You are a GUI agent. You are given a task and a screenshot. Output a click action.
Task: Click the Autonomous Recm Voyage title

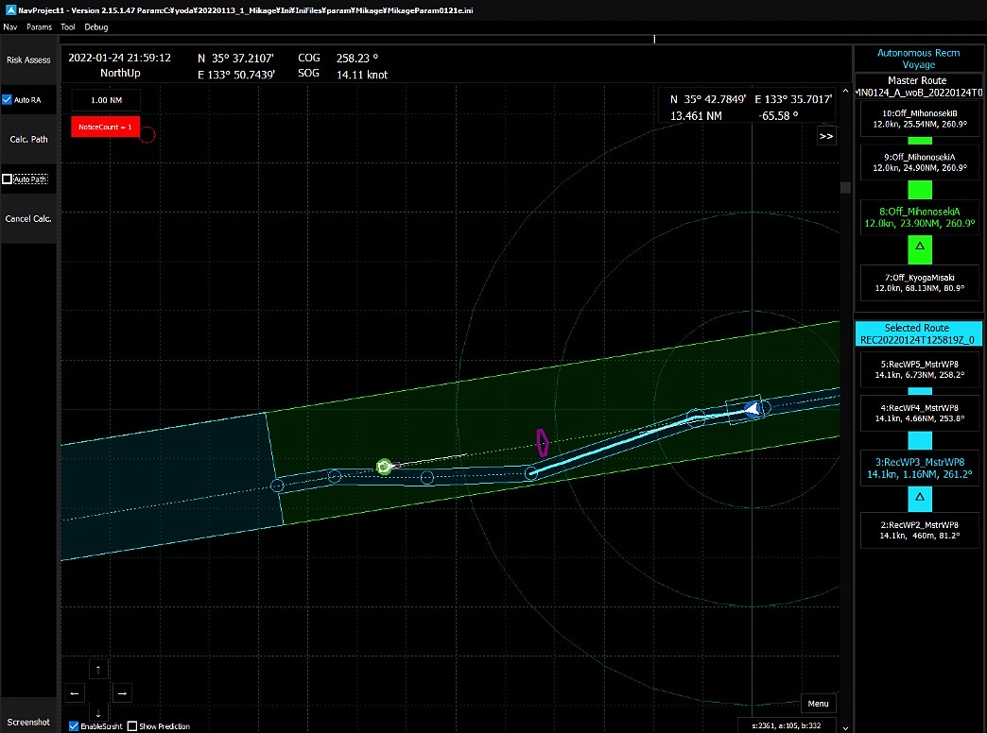tap(918, 59)
